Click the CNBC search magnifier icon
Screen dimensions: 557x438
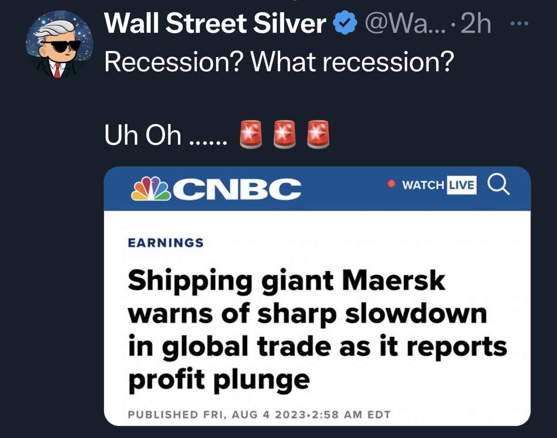tap(498, 185)
